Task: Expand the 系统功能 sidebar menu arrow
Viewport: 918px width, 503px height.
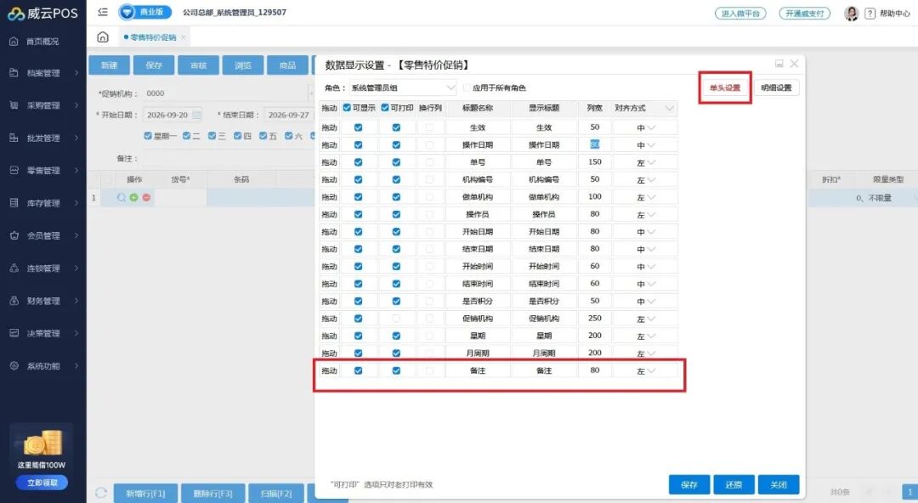Action: (x=76, y=366)
